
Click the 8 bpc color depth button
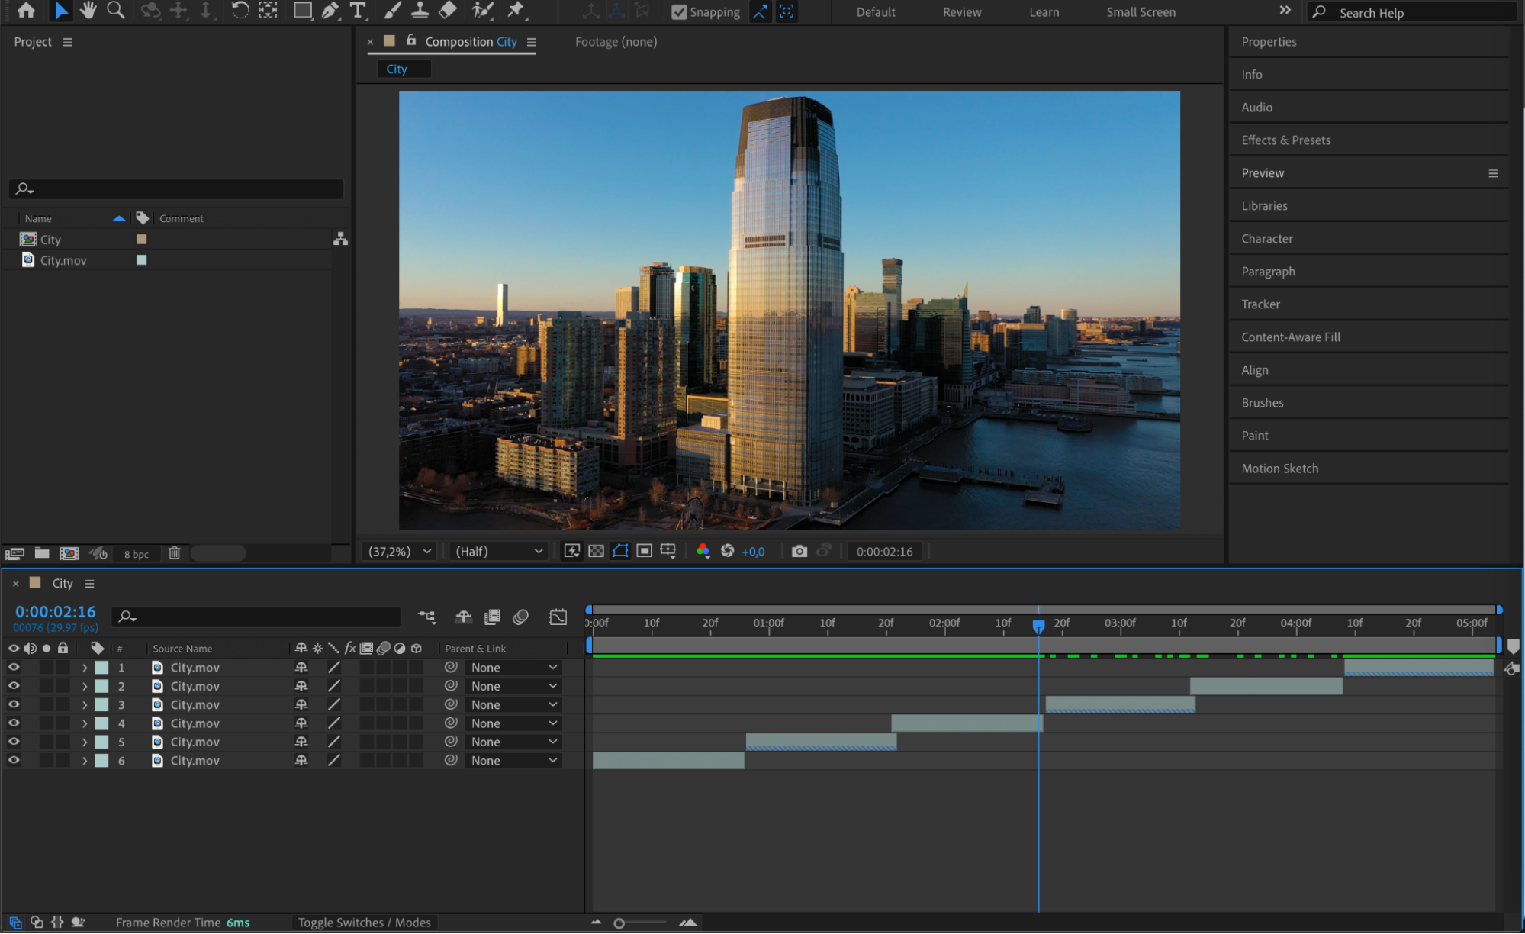pyautogui.click(x=136, y=554)
